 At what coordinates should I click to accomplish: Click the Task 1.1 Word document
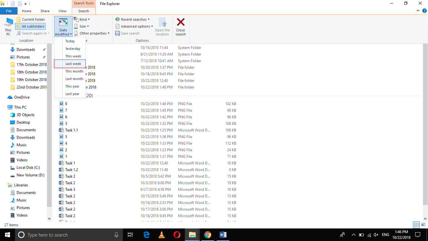[71, 130]
